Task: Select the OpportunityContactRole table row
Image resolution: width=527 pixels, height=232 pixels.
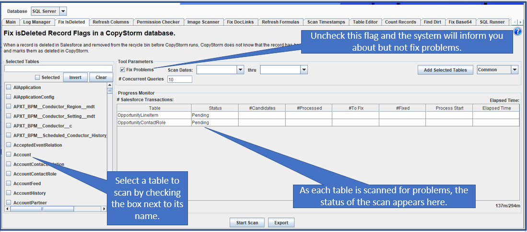Action: 318,123
